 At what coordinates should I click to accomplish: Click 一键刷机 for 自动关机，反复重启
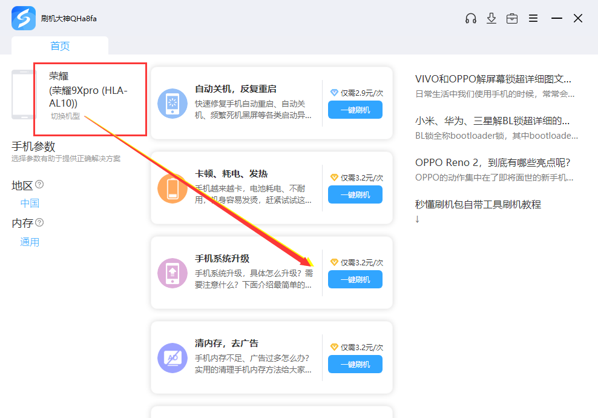(x=355, y=110)
